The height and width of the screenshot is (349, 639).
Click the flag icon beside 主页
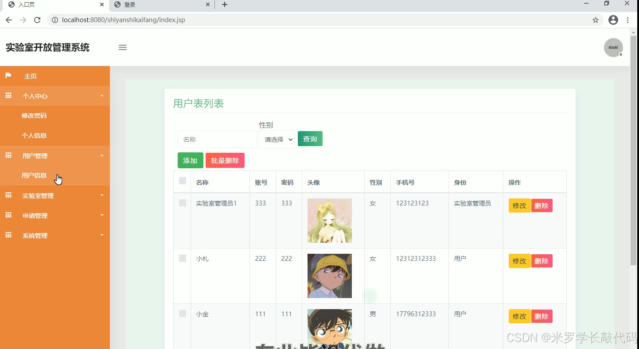point(8,76)
